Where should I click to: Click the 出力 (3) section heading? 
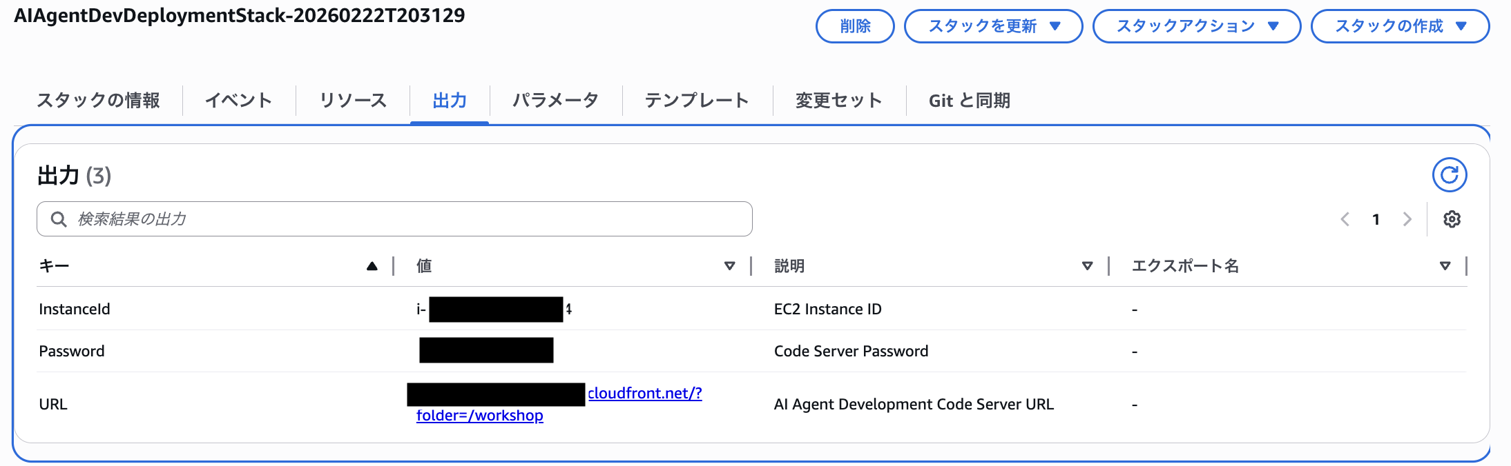(75, 176)
